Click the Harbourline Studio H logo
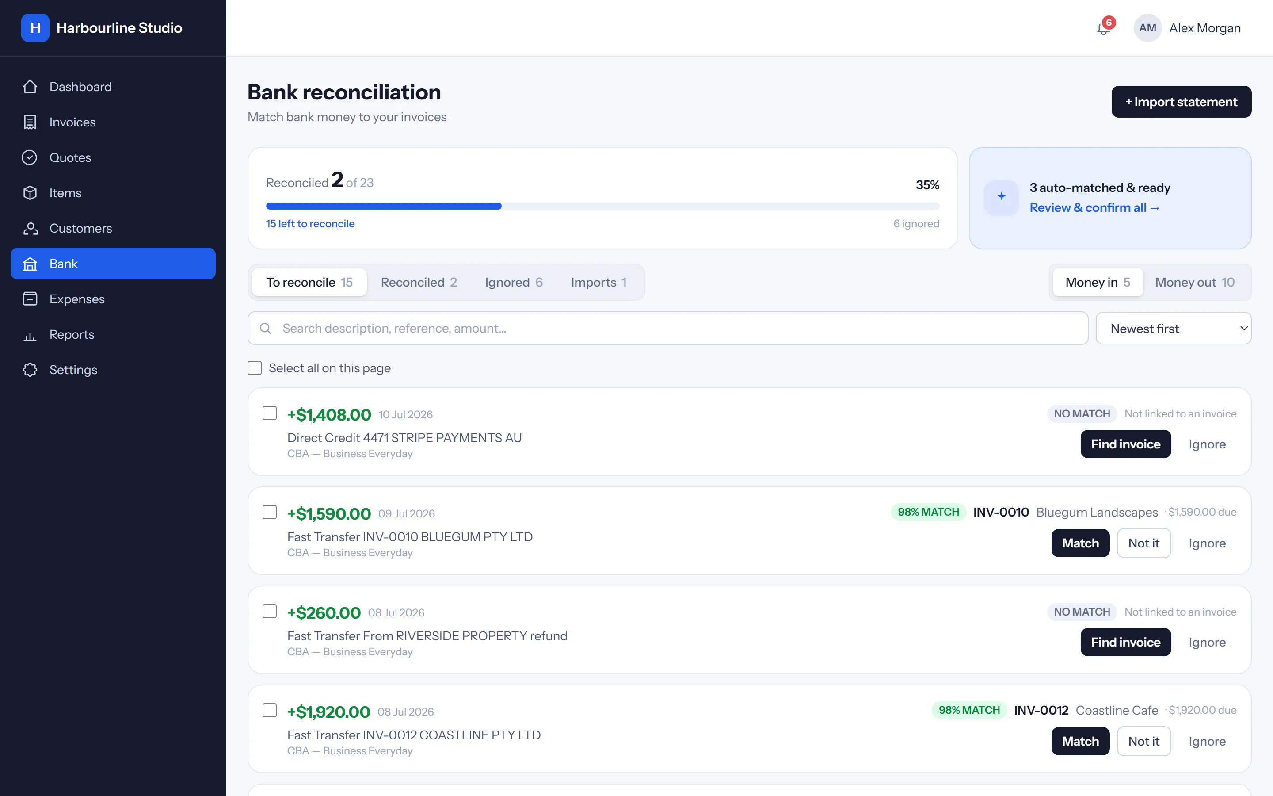The width and height of the screenshot is (1273, 796). coord(35,28)
